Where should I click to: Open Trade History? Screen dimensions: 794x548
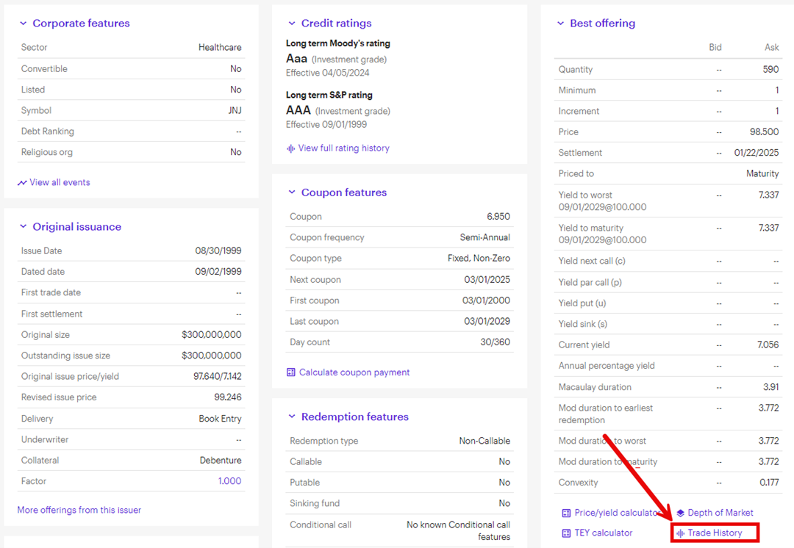click(713, 533)
